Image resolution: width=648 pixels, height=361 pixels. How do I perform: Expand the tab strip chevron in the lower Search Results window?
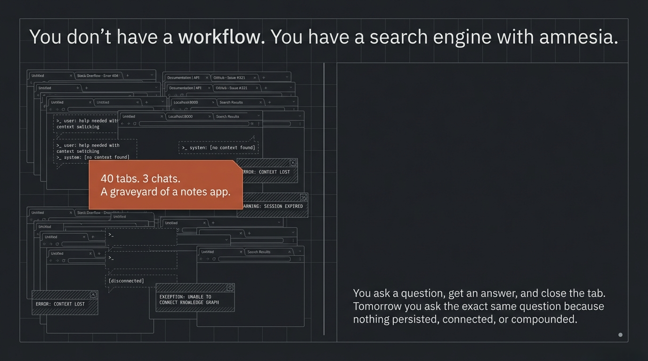tap(300, 251)
